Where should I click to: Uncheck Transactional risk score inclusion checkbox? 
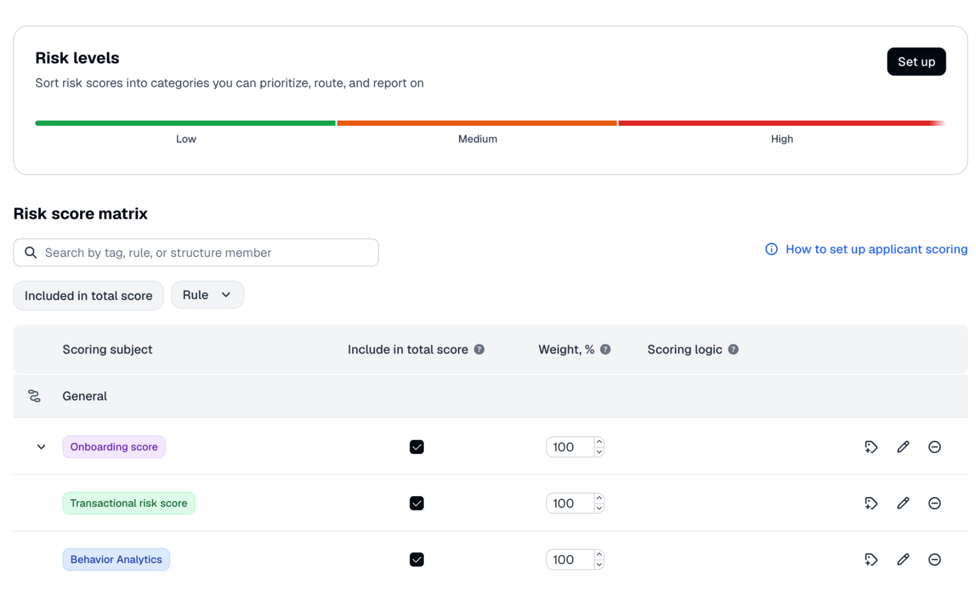416,503
